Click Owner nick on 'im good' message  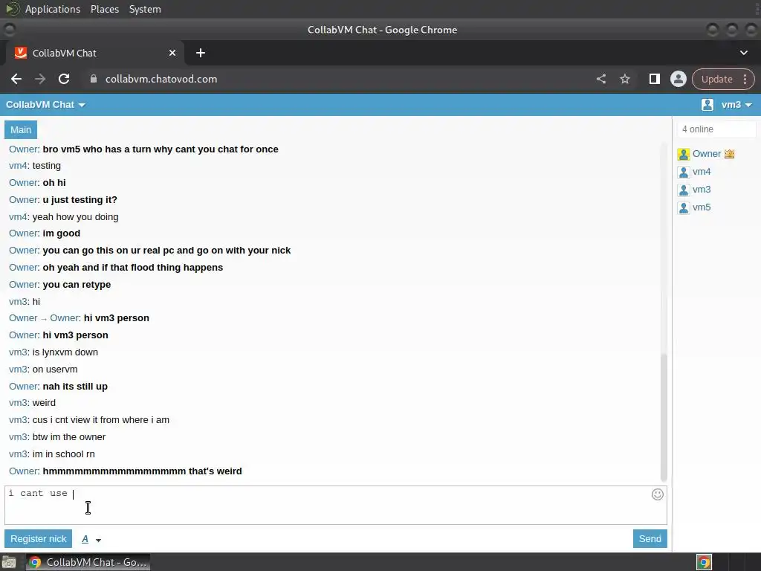click(x=23, y=233)
